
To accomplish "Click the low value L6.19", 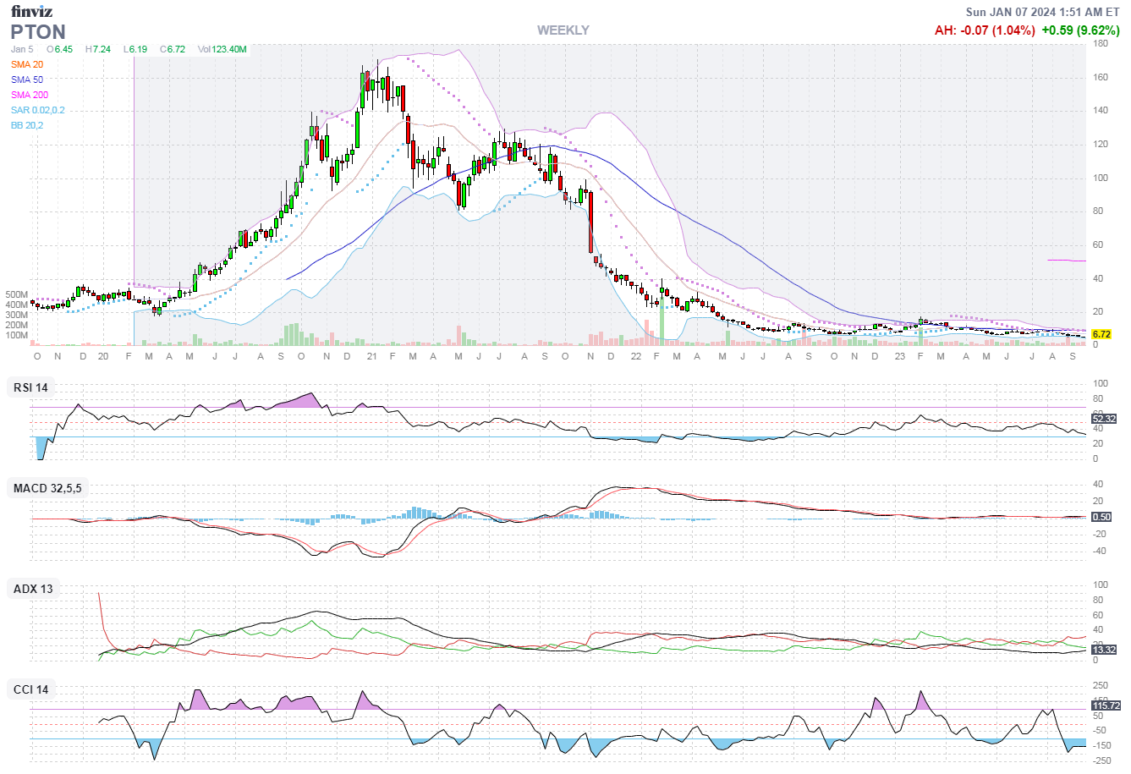I will [x=135, y=49].
